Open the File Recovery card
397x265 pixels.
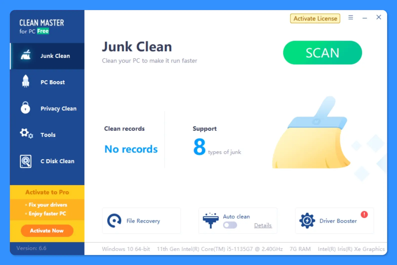click(x=141, y=220)
